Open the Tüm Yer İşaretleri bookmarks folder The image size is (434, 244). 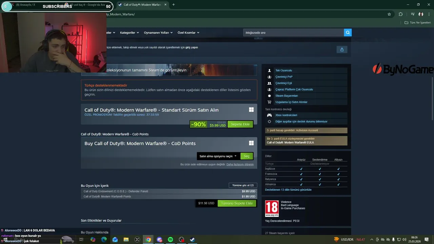pos(418,23)
